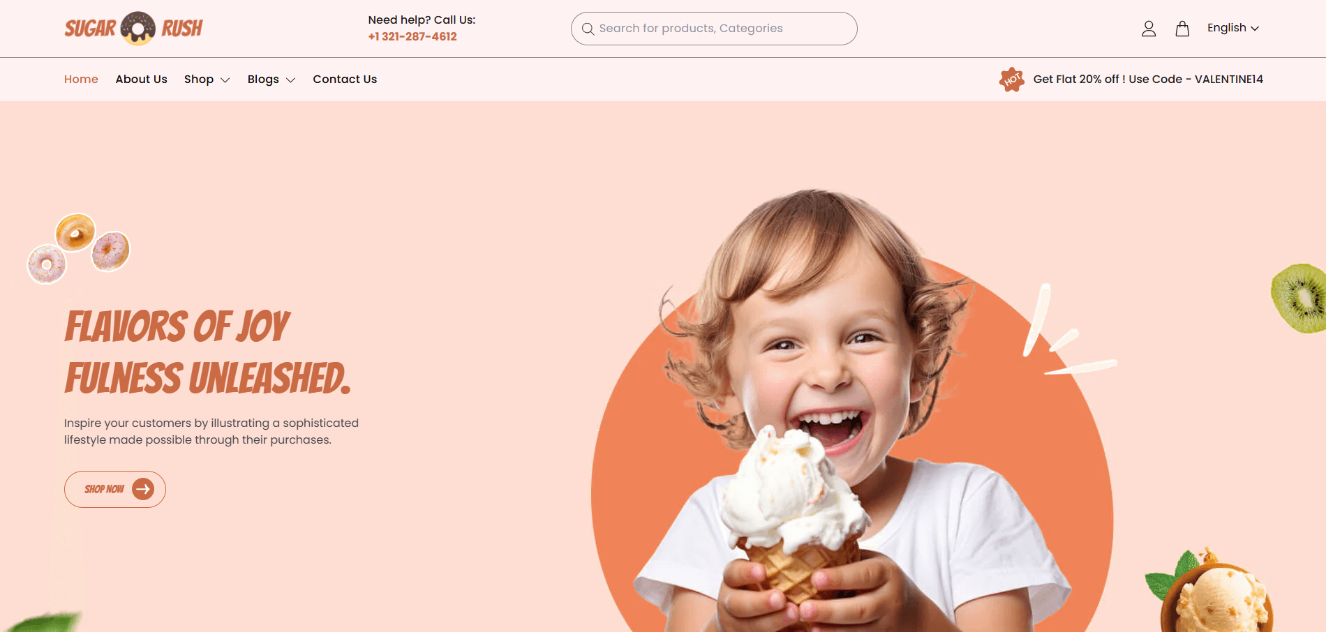Click the Shop Now button
This screenshot has height=632, width=1326.
tap(115, 489)
